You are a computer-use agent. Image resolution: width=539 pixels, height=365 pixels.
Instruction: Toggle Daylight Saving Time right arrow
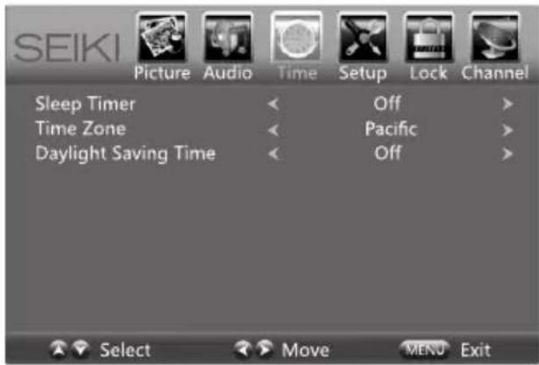coord(507,154)
